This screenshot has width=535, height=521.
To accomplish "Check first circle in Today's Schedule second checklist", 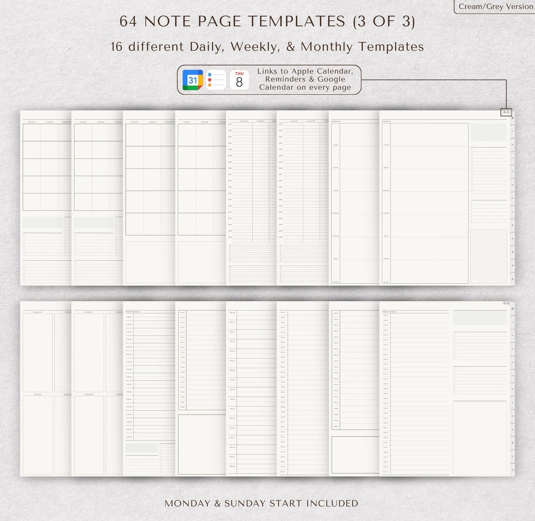I will [454, 369].
